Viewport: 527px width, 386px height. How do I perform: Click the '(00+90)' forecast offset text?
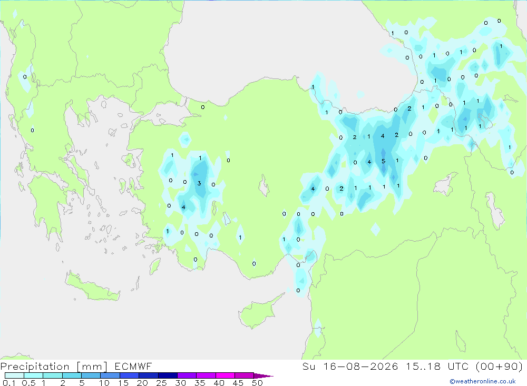click(500, 366)
